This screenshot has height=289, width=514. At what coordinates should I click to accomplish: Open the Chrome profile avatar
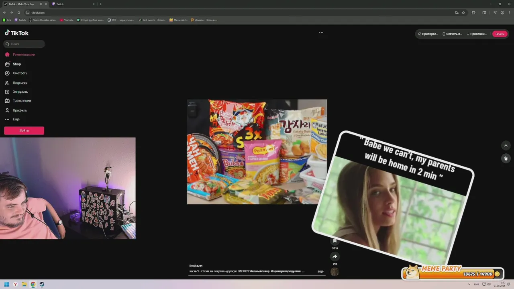[x=502, y=12]
